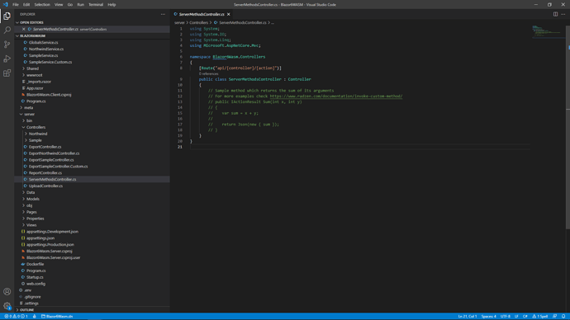Screen dimensions: 570x320
Task: Open the Extensions view
Action: coord(7,73)
